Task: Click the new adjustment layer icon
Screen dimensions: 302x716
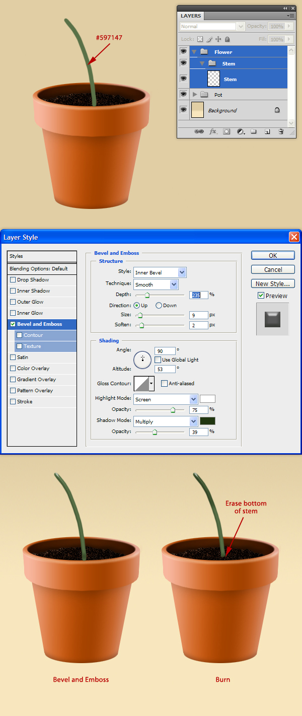Action: click(x=241, y=131)
